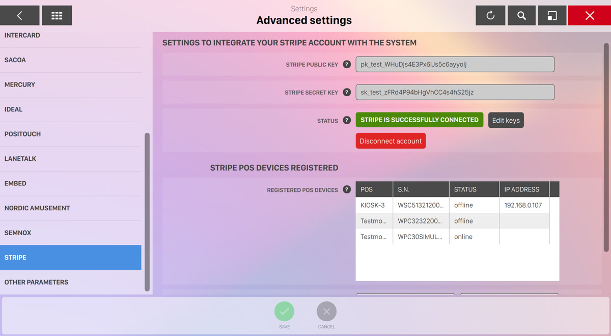Go back using the arrow icon
This screenshot has width=611, height=336.
(x=19, y=16)
